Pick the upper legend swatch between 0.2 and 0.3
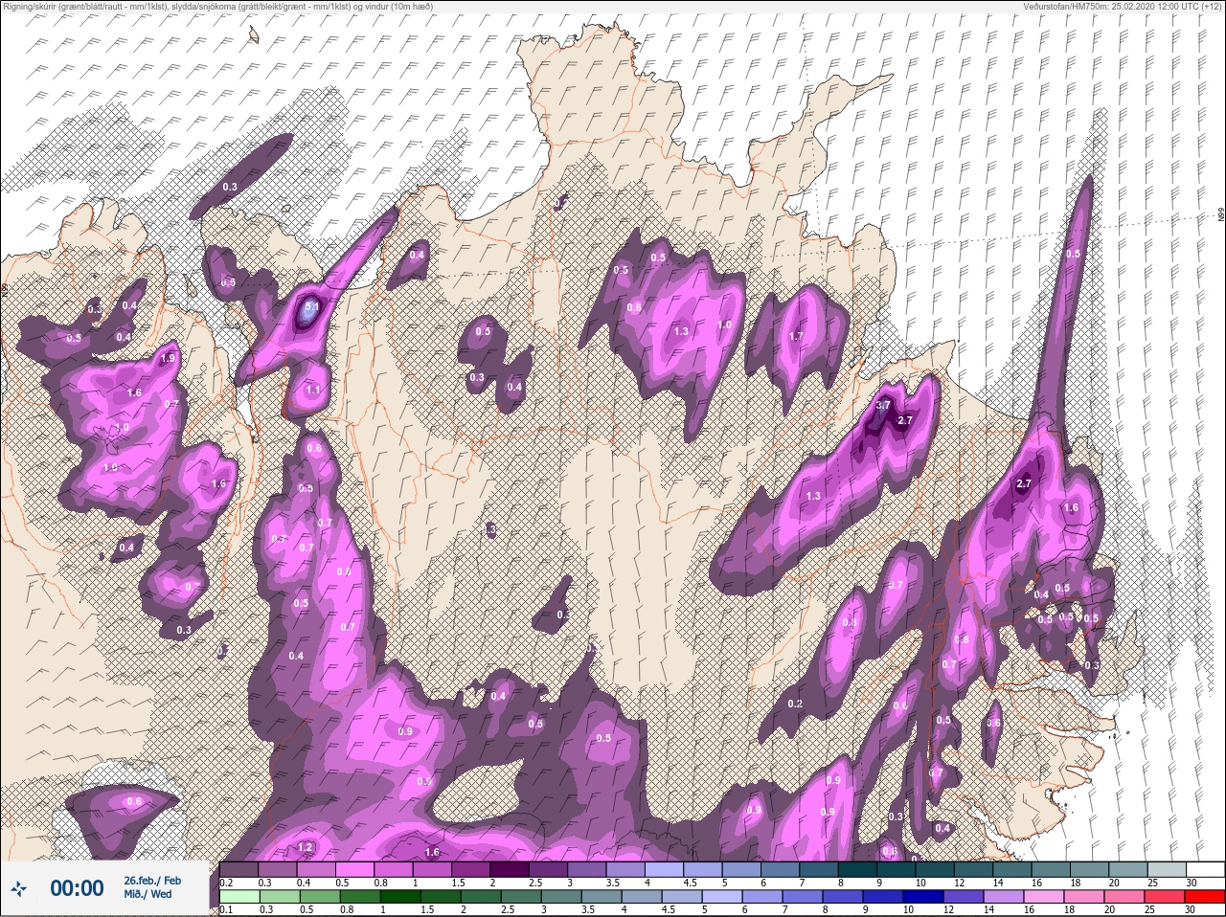 point(238,869)
